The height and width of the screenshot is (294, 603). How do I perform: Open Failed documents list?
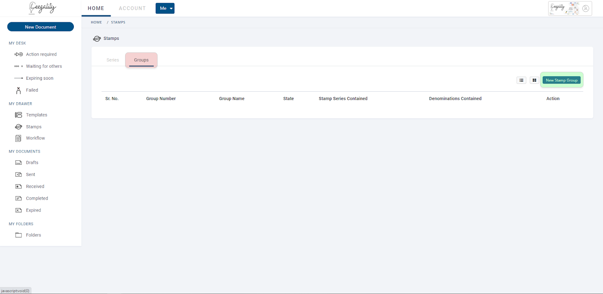pos(32,90)
